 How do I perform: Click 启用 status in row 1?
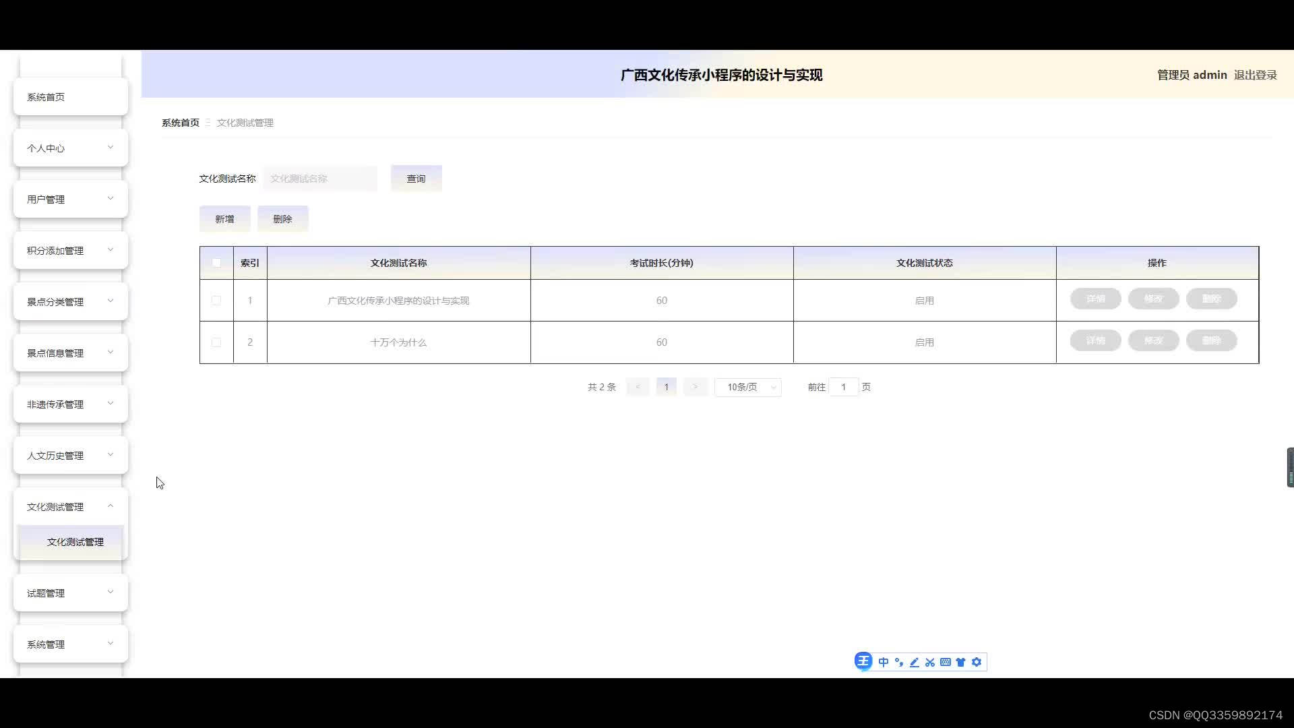[925, 301]
